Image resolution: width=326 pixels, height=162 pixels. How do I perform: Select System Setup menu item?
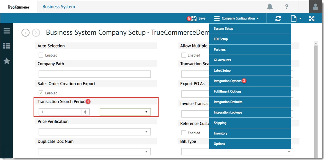[250, 29]
